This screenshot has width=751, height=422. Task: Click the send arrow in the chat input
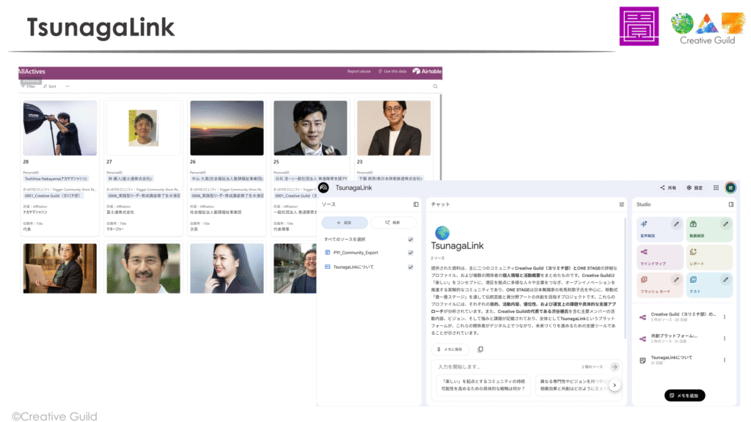(615, 366)
